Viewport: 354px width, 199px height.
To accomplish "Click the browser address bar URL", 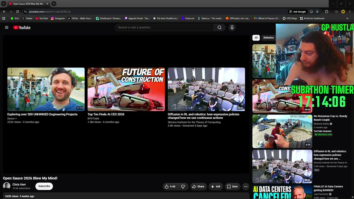I will click(x=50, y=12).
